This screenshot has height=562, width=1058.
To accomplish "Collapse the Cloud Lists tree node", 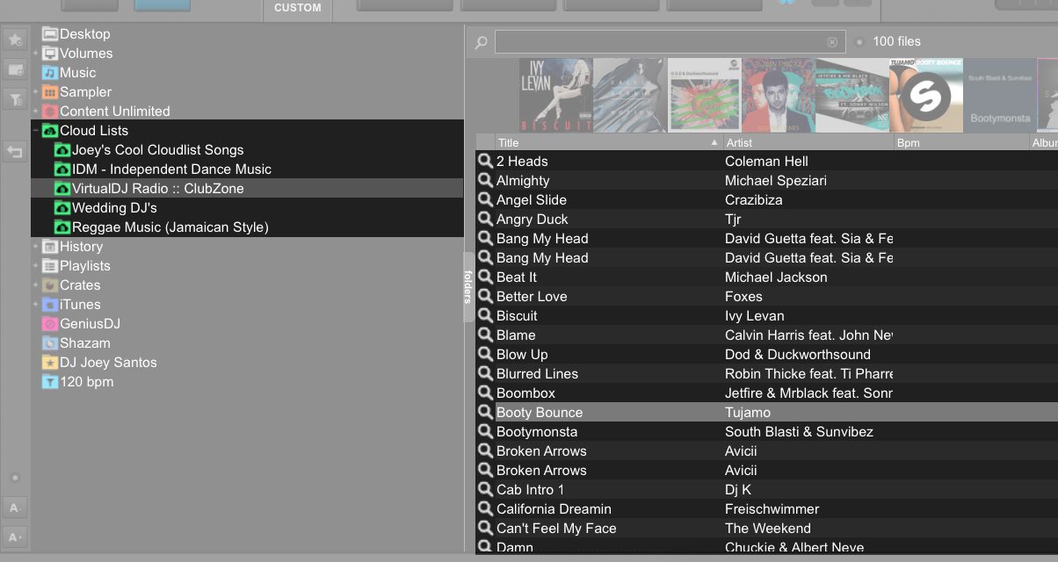I will (x=36, y=131).
